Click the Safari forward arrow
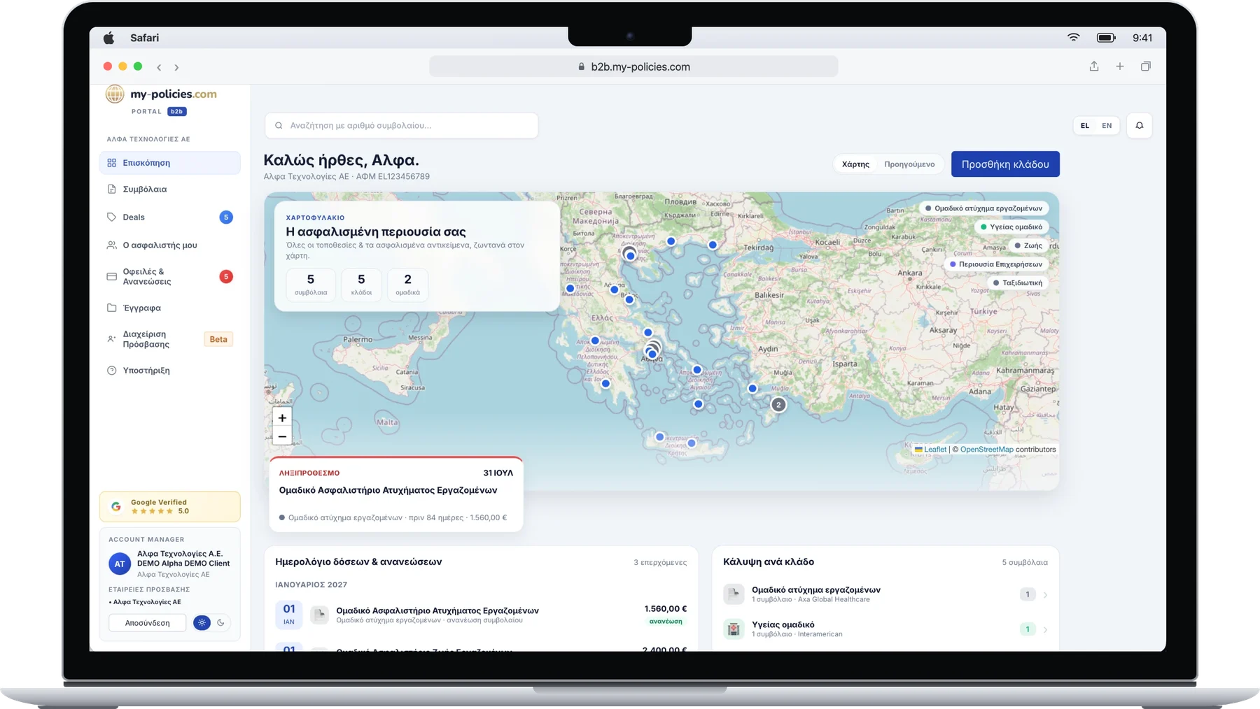 click(176, 67)
